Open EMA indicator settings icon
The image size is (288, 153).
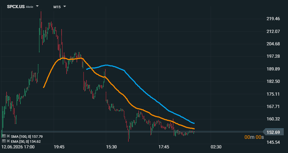4,141
